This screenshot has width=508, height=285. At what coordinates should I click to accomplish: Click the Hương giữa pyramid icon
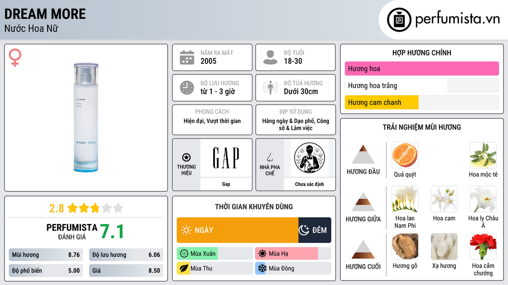click(x=363, y=202)
